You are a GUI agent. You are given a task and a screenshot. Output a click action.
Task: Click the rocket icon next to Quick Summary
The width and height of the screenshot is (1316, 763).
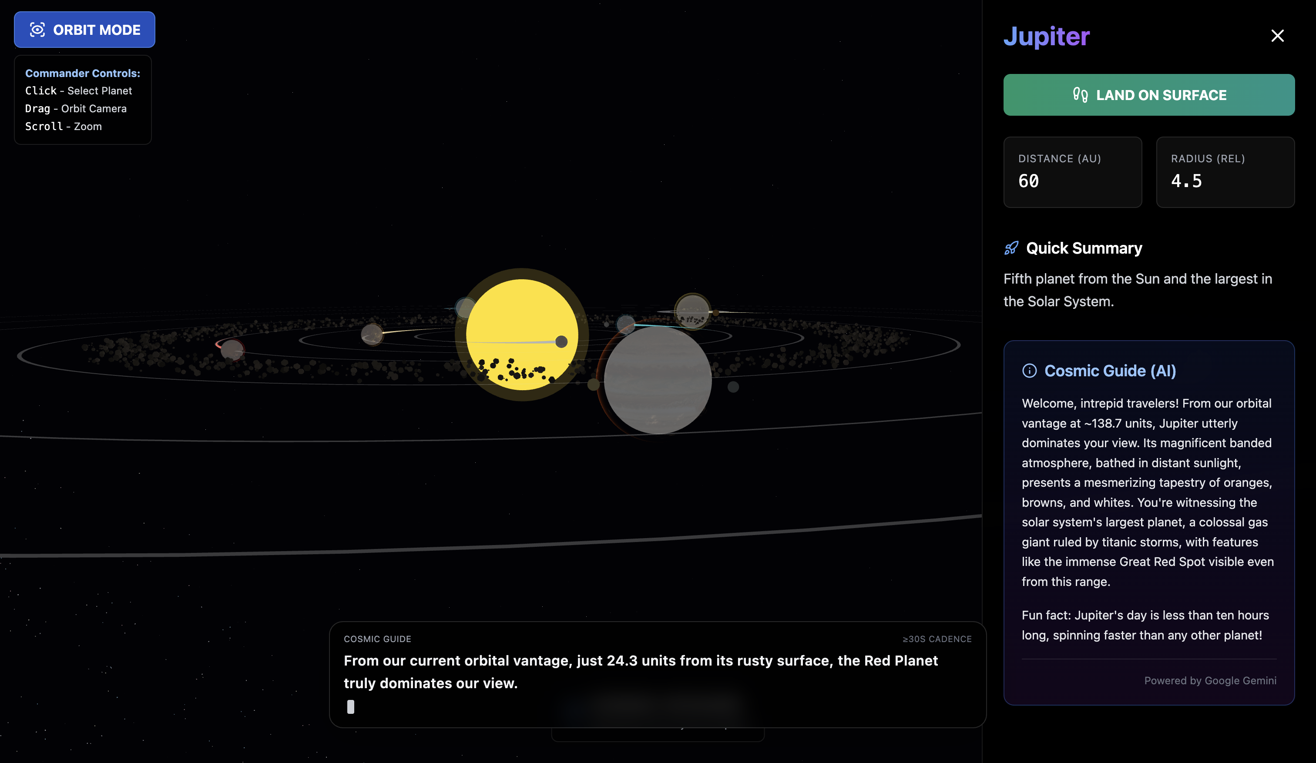[1011, 248]
